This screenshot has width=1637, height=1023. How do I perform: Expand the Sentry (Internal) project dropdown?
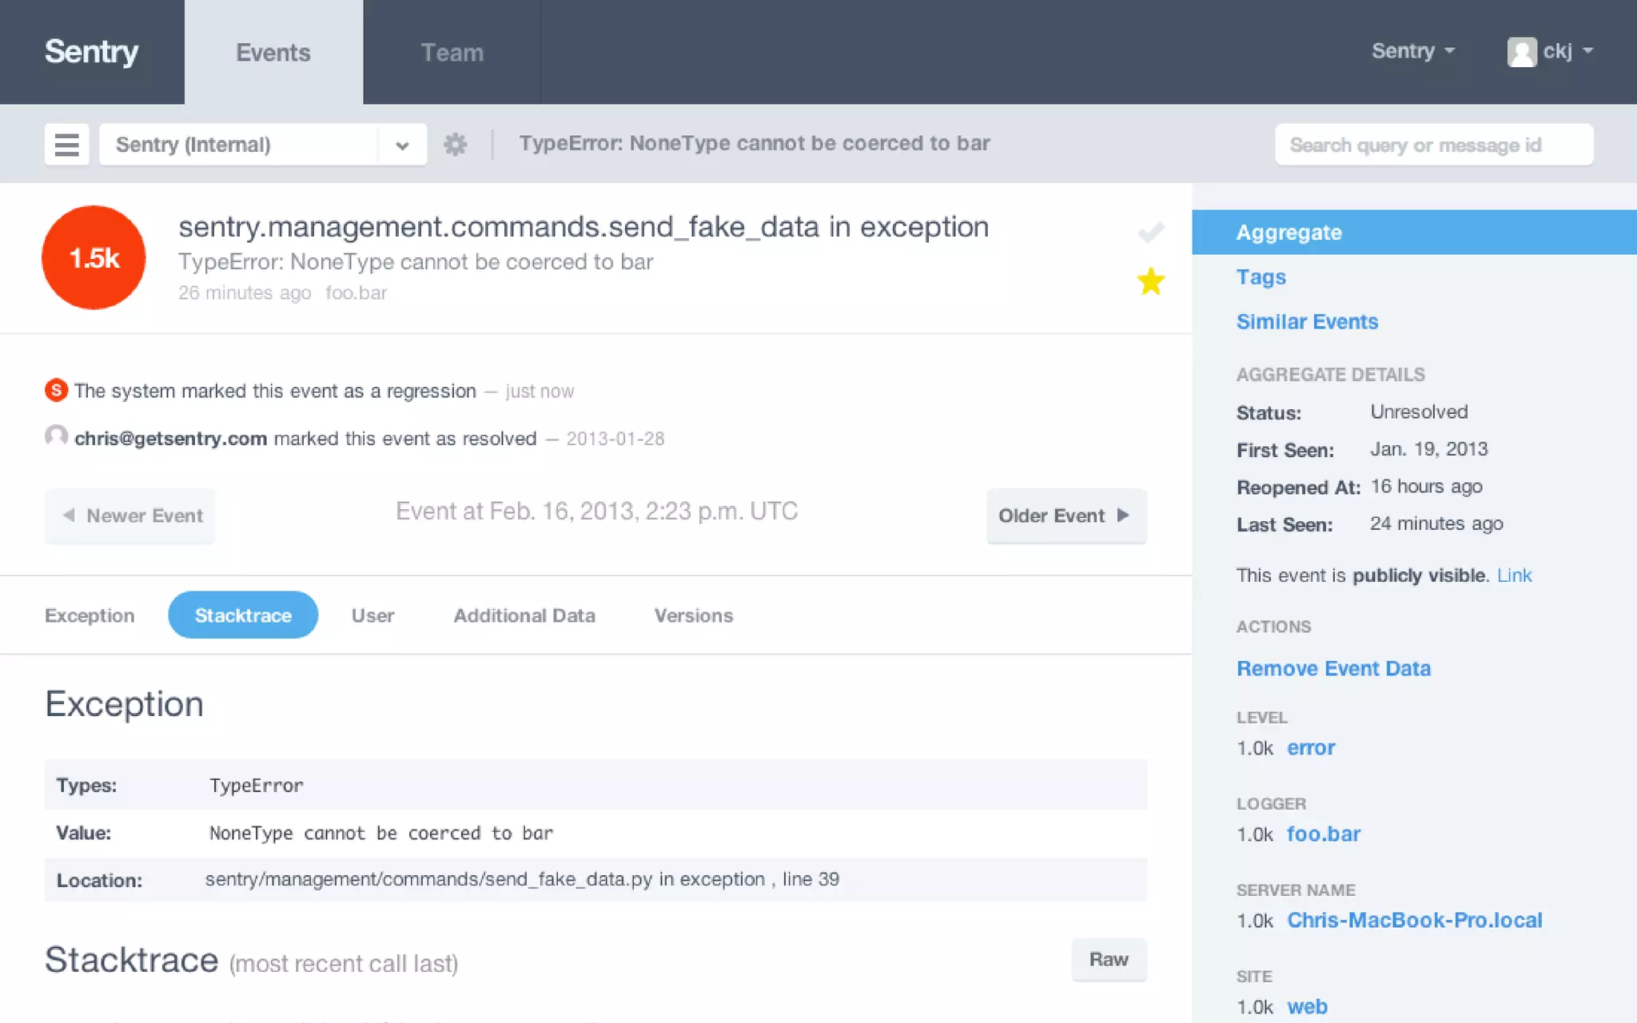[x=402, y=145]
